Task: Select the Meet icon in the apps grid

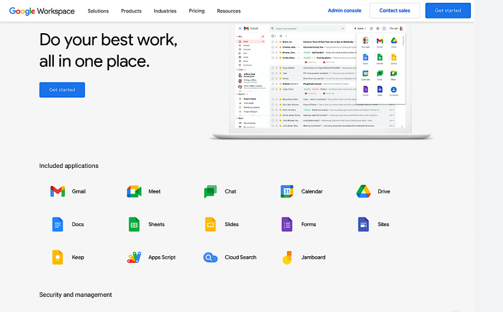Action: tap(133, 191)
